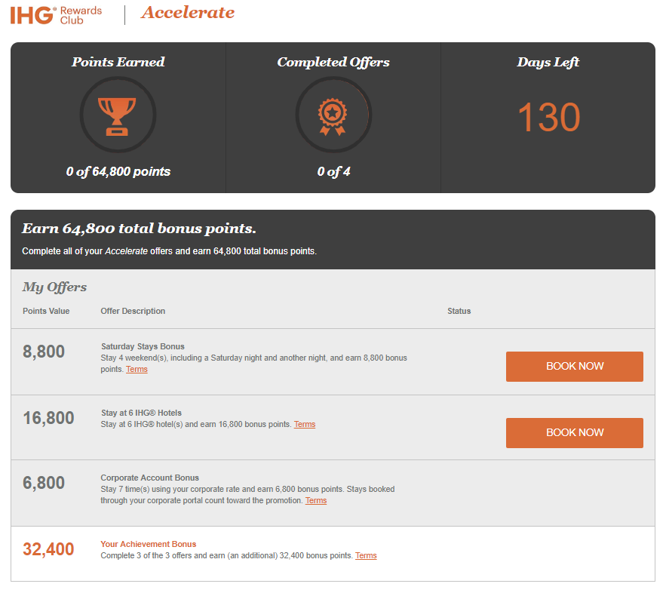
Task: Click the 8,800 points value
Action: 44,352
